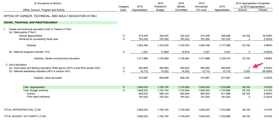Screen dimensions: 279x122
Task: Click the 1,140,859 value
Action: (x=163, y=58)
